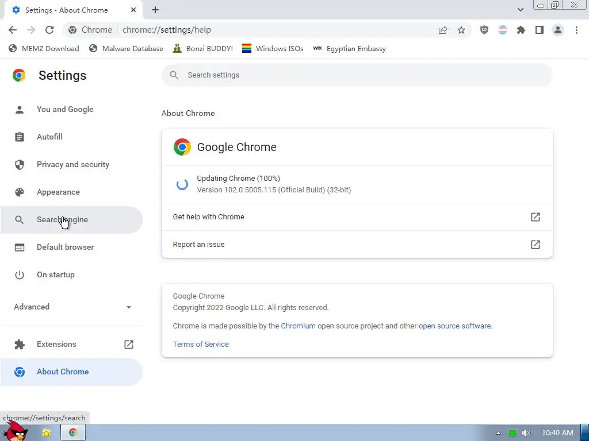Viewport: 589px width, 441px height.
Task: Click the Updating Chrome progress spinner
Action: pyautogui.click(x=182, y=184)
